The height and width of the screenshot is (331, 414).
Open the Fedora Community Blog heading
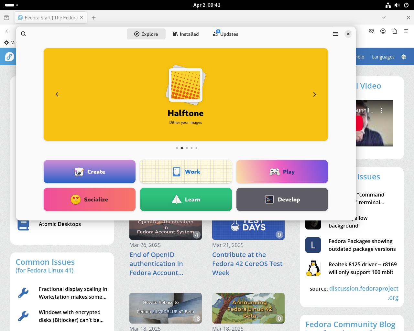point(350,325)
